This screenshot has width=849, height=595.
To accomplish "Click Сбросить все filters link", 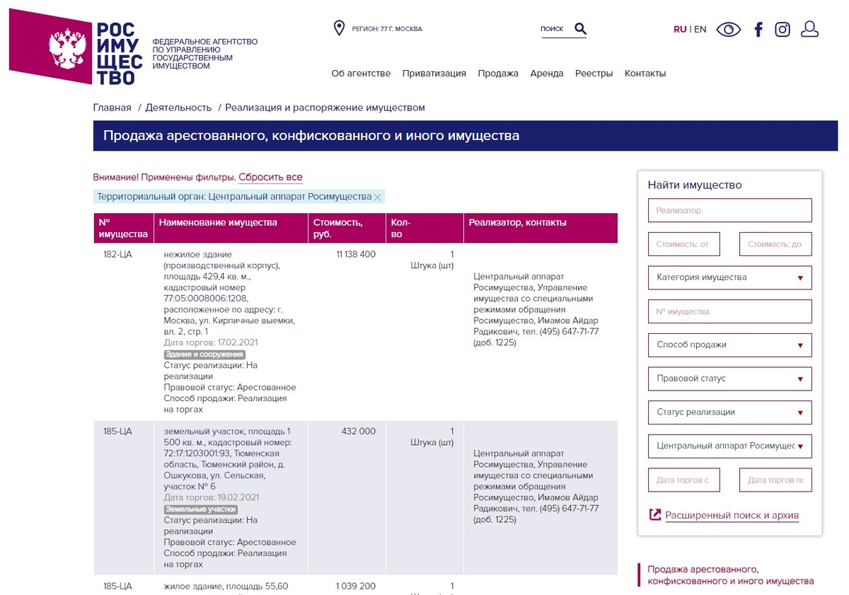I will click(270, 178).
